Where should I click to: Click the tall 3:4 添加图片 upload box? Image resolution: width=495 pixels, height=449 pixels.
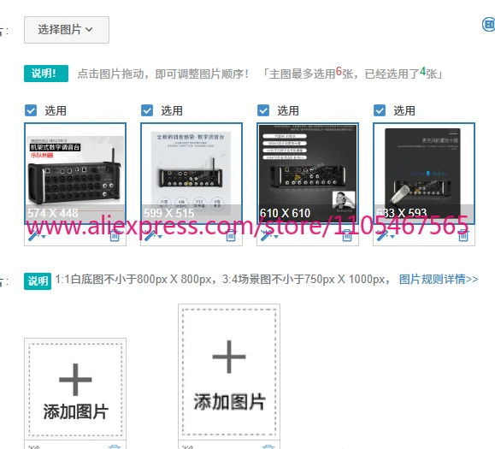click(229, 372)
